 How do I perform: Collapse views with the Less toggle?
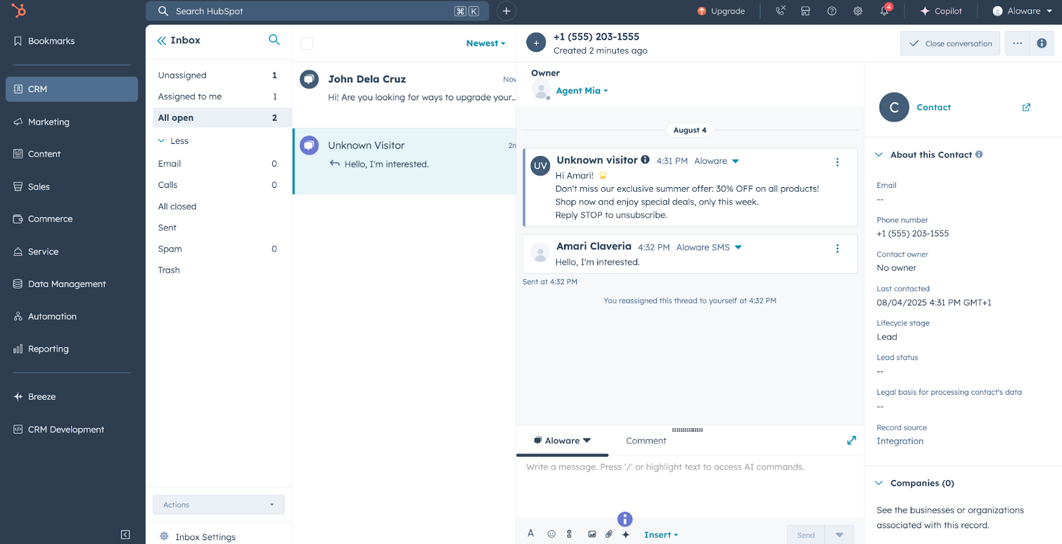coord(173,141)
